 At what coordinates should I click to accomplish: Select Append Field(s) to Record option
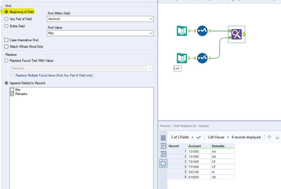pos(6,83)
